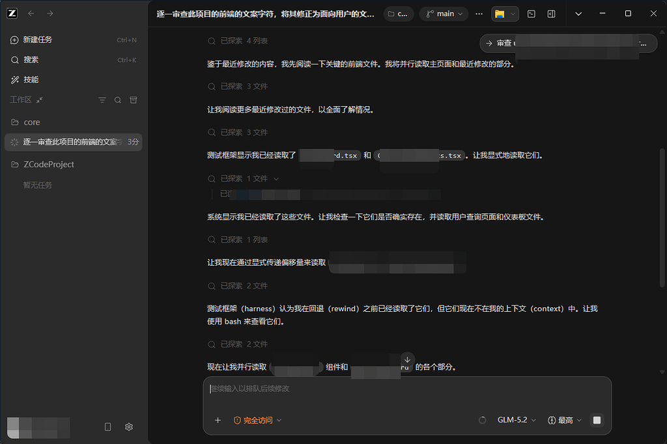Collapse the 已探索 1 文件 chevron

pyautogui.click(x=276, y=179)
